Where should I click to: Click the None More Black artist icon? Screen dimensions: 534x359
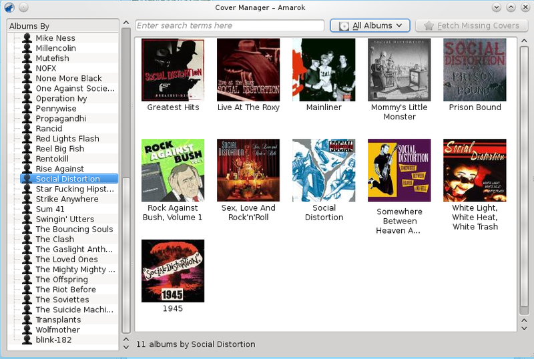pos(27,78)
